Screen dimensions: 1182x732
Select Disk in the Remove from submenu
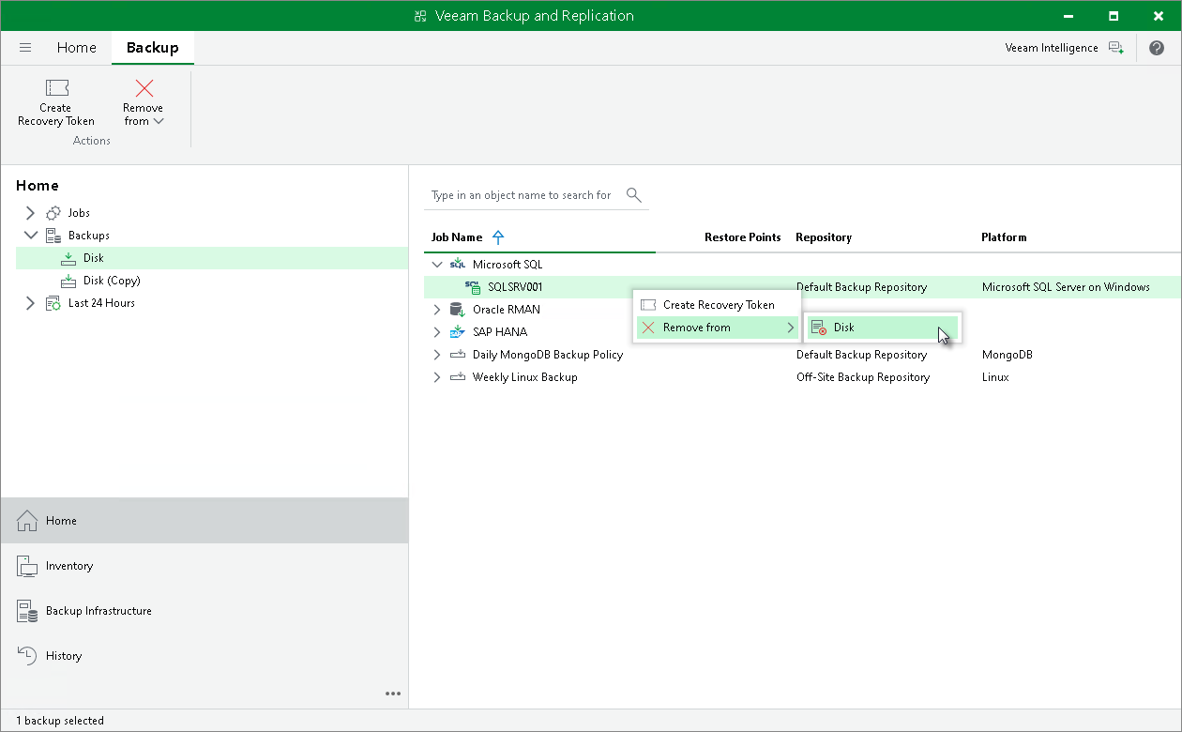click(844, 328)
